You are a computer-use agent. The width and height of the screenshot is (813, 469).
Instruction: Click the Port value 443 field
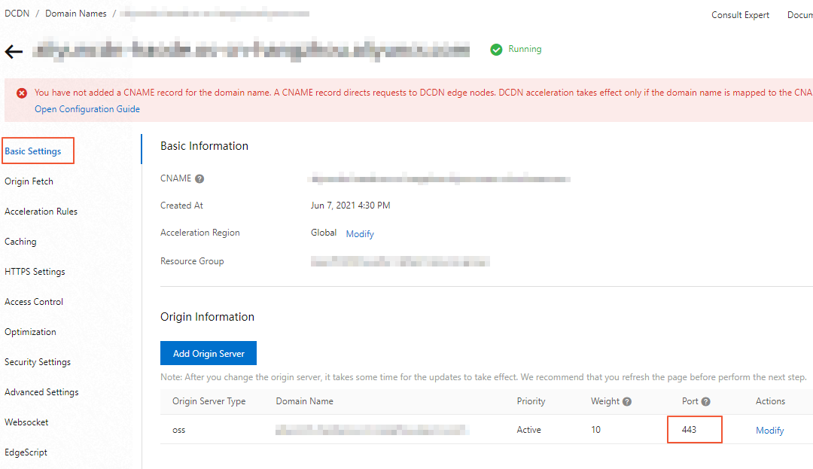click(x=694, y=429)
